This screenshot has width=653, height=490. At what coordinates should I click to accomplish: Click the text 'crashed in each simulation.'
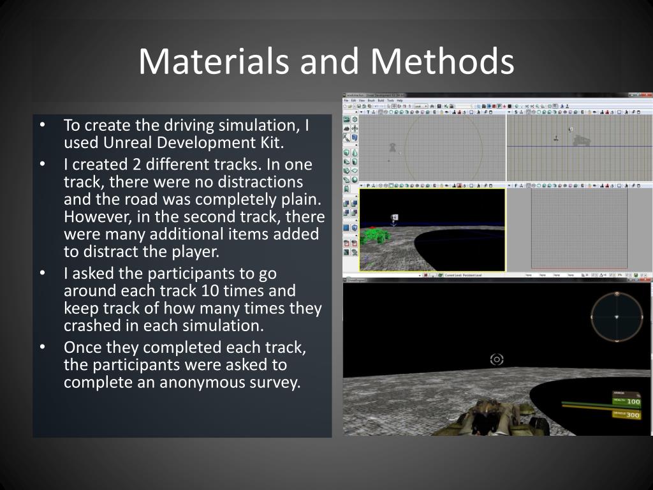(x=164, y=325)
